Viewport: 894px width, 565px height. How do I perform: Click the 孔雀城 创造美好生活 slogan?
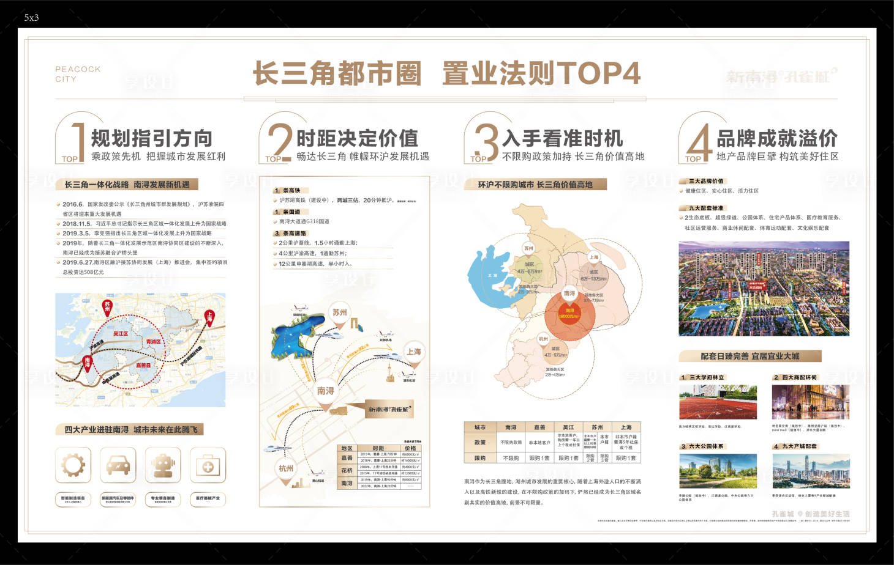(x=811, y=514)
